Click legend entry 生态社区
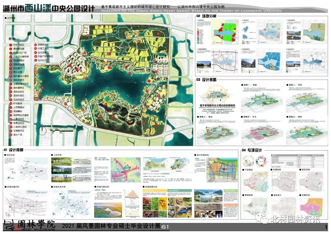This screenshot has width=331, height=234. [40, 60]
